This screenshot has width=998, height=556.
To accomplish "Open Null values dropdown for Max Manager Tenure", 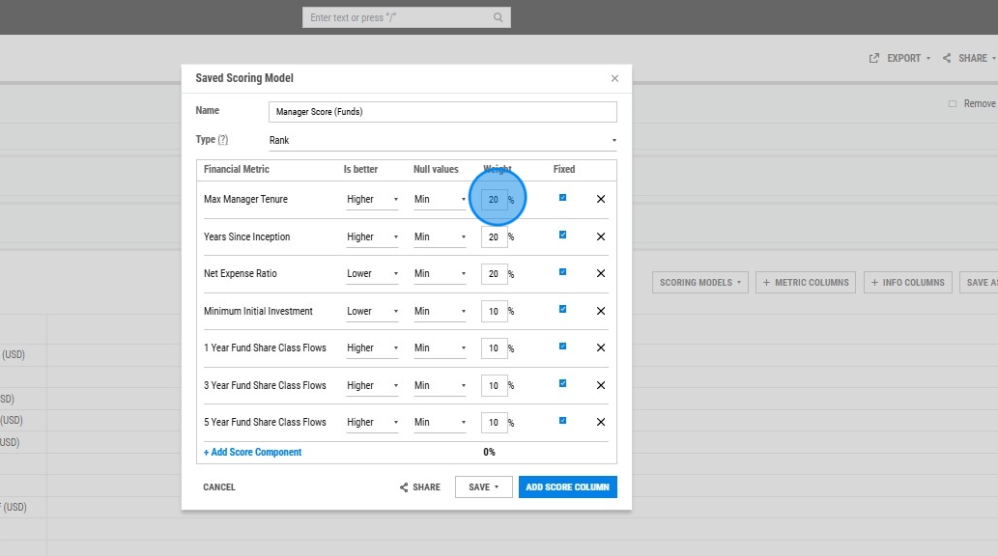I will pos(440,199).
